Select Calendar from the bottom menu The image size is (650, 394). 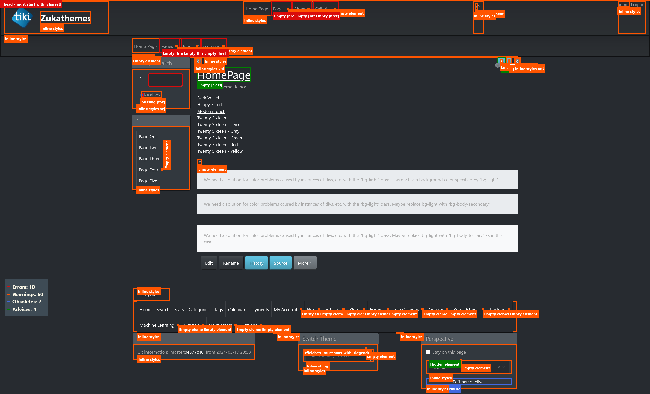pyautogui.click(x=236, y=310)
